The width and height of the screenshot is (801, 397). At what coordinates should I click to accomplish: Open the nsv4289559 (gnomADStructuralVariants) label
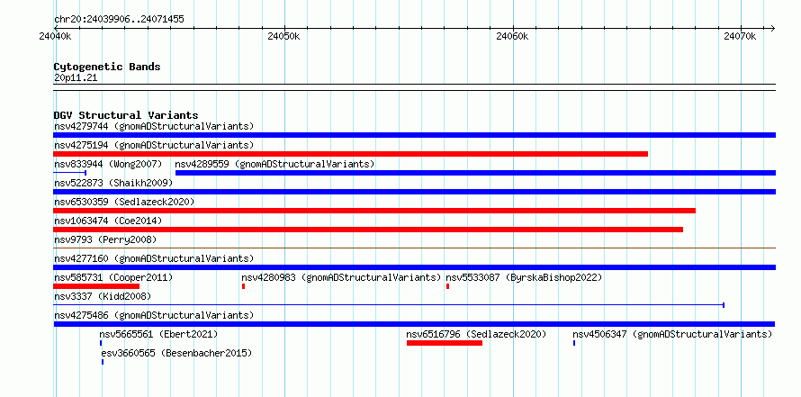tap(274, 164)
